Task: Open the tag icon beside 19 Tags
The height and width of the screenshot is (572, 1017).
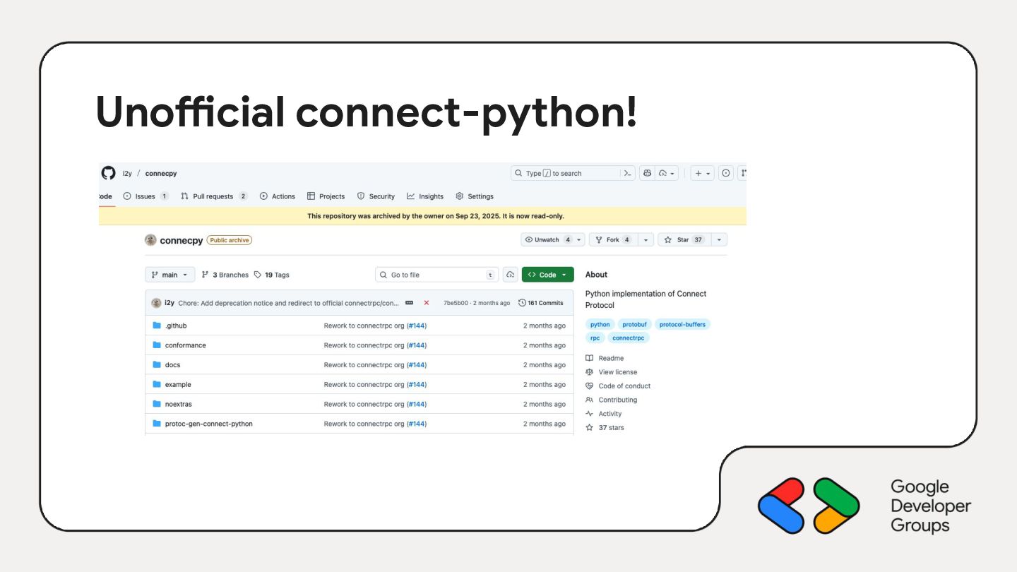Action: (x=258, y=275)
